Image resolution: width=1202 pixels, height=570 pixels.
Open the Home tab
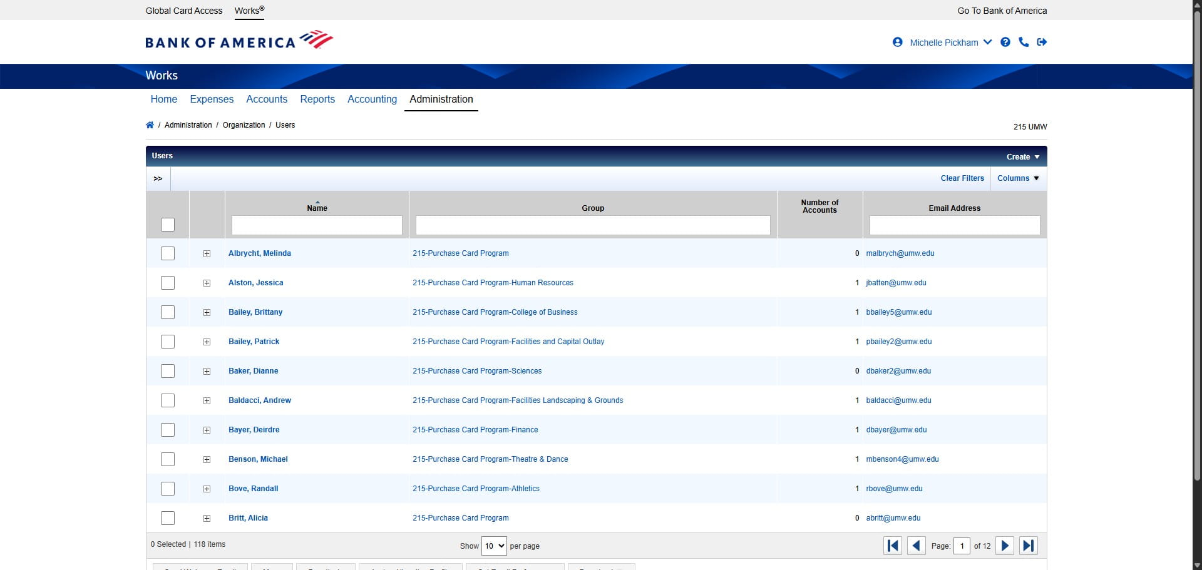164,99
